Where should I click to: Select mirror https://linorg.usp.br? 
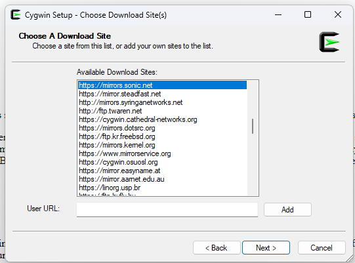pyautogui.click(x=162, y=188)
